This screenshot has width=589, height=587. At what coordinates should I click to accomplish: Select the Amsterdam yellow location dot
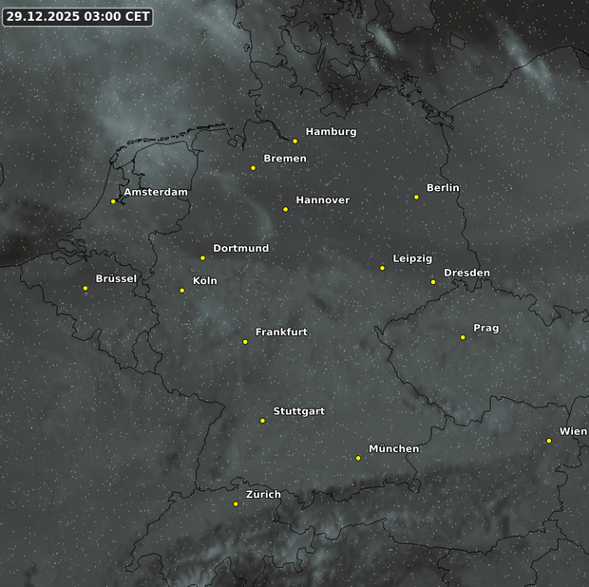tap(113, 200)
